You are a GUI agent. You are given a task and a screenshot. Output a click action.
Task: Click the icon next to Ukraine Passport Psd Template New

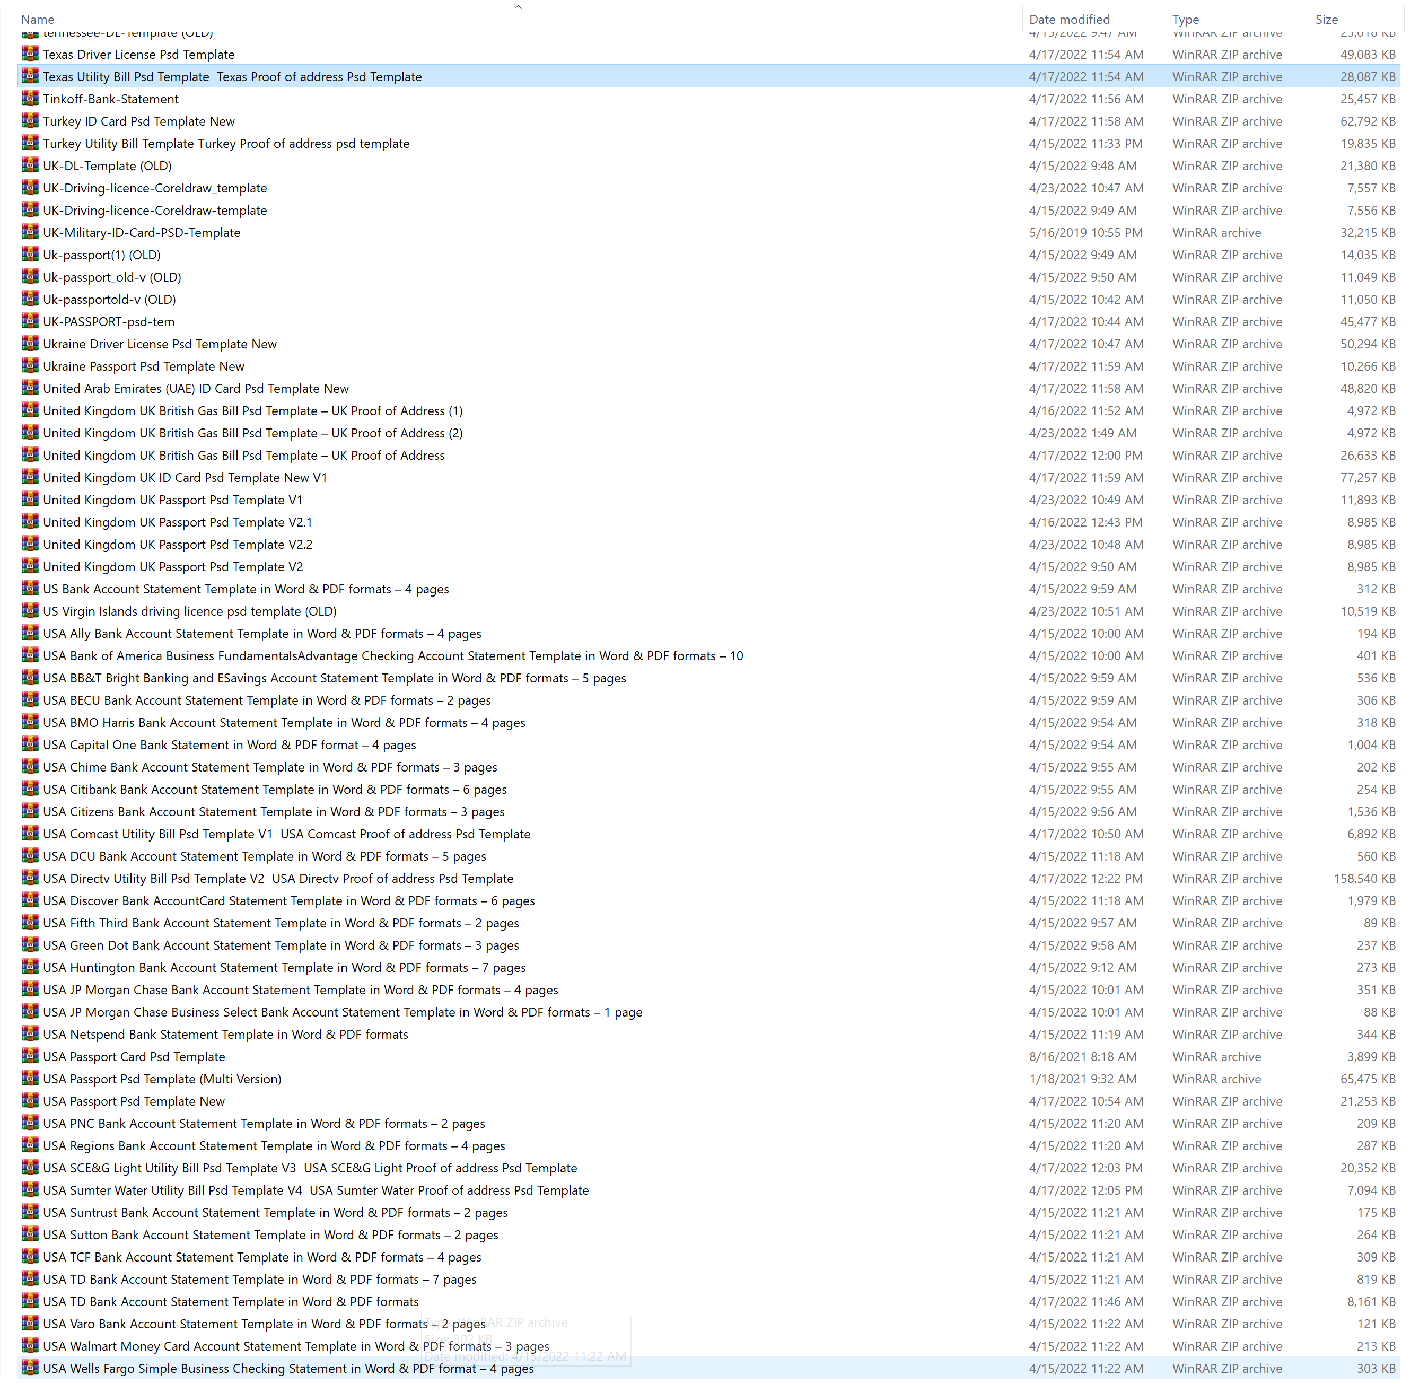[30, 366]
